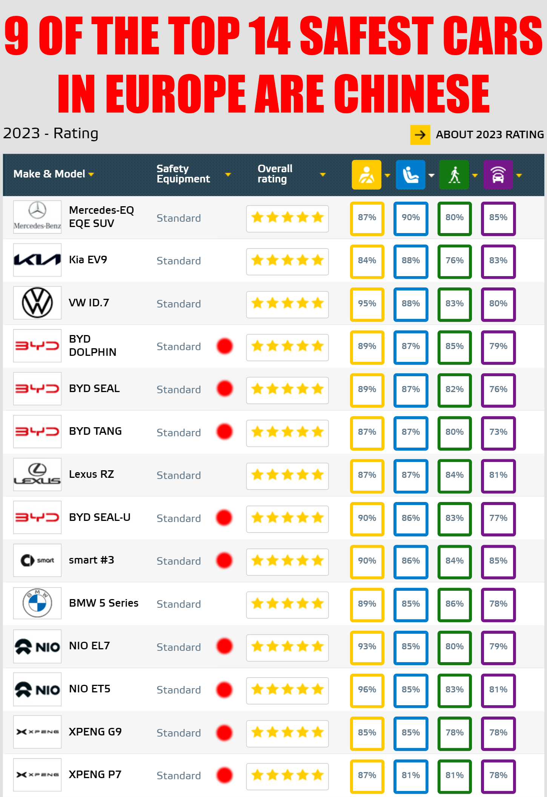Screen dimensions: 547x797
Task: Open the ABOUT 2023 RATING link
Action: [490, 135]
